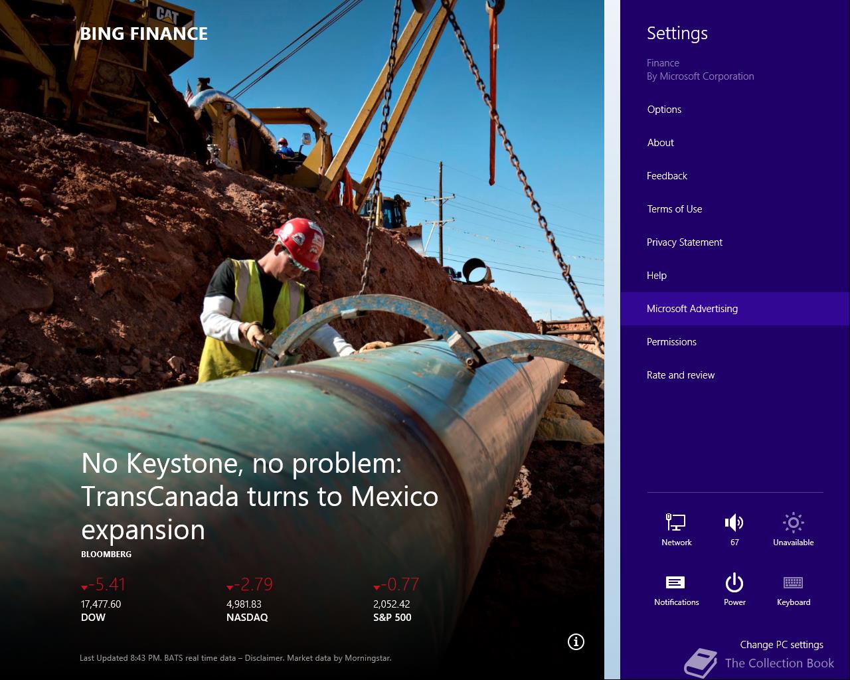
Task: Open the TransCanada Keystone headline article
Action: tap(260, 496)
